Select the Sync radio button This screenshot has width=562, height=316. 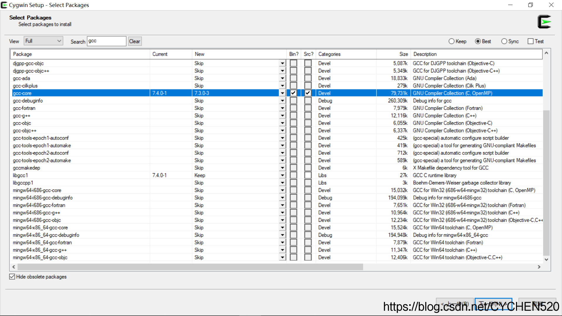[504, 41]
